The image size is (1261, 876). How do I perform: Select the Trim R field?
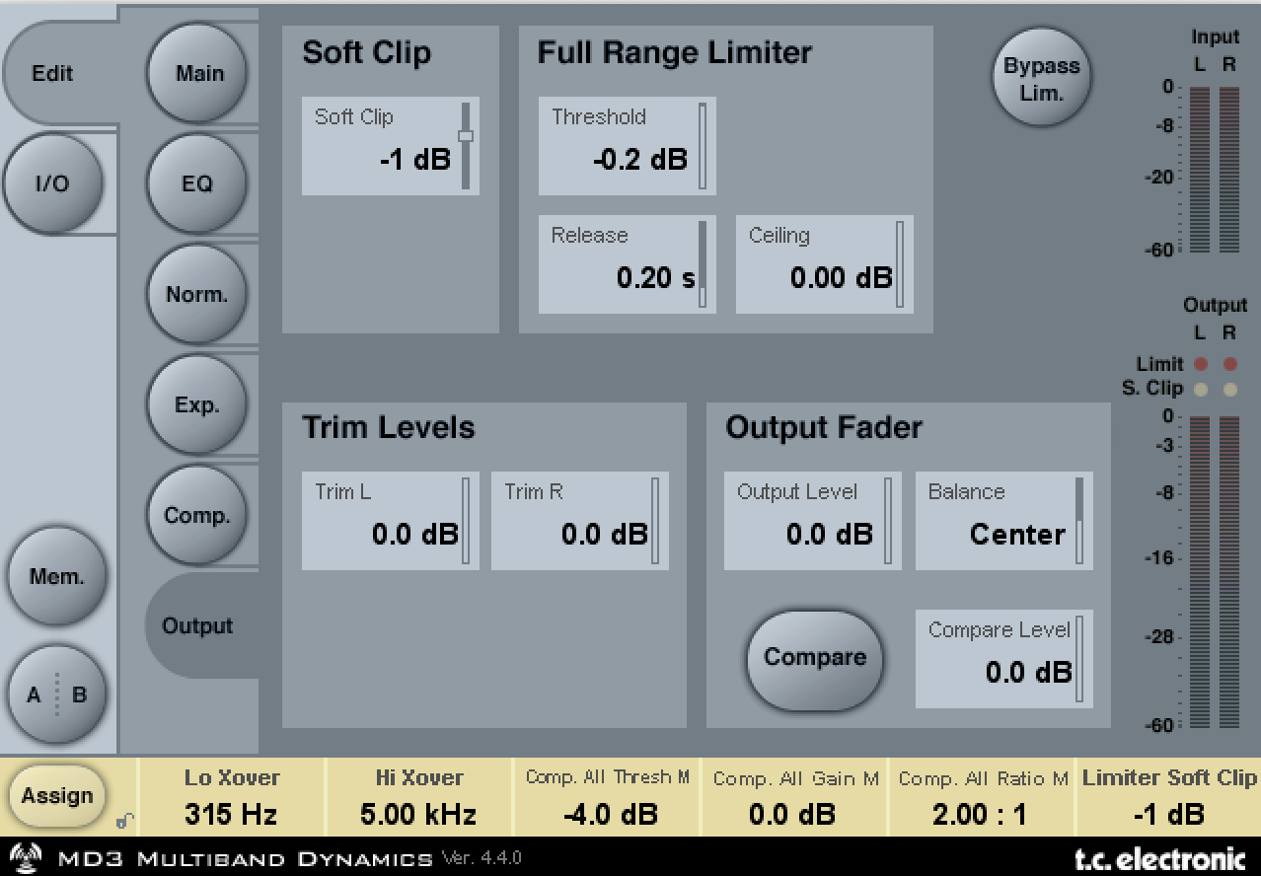click(580, 521)
